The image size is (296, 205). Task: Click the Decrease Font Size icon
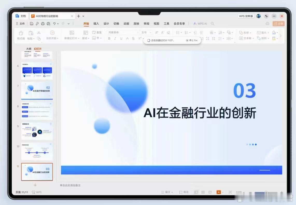[163, 32]
